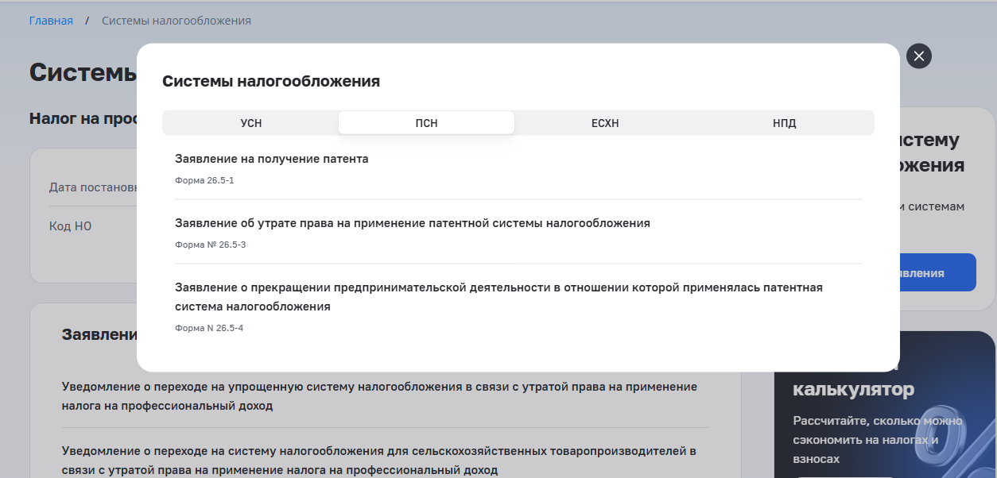Select форма N 26.5-4 application entry

tap(208, 328)
